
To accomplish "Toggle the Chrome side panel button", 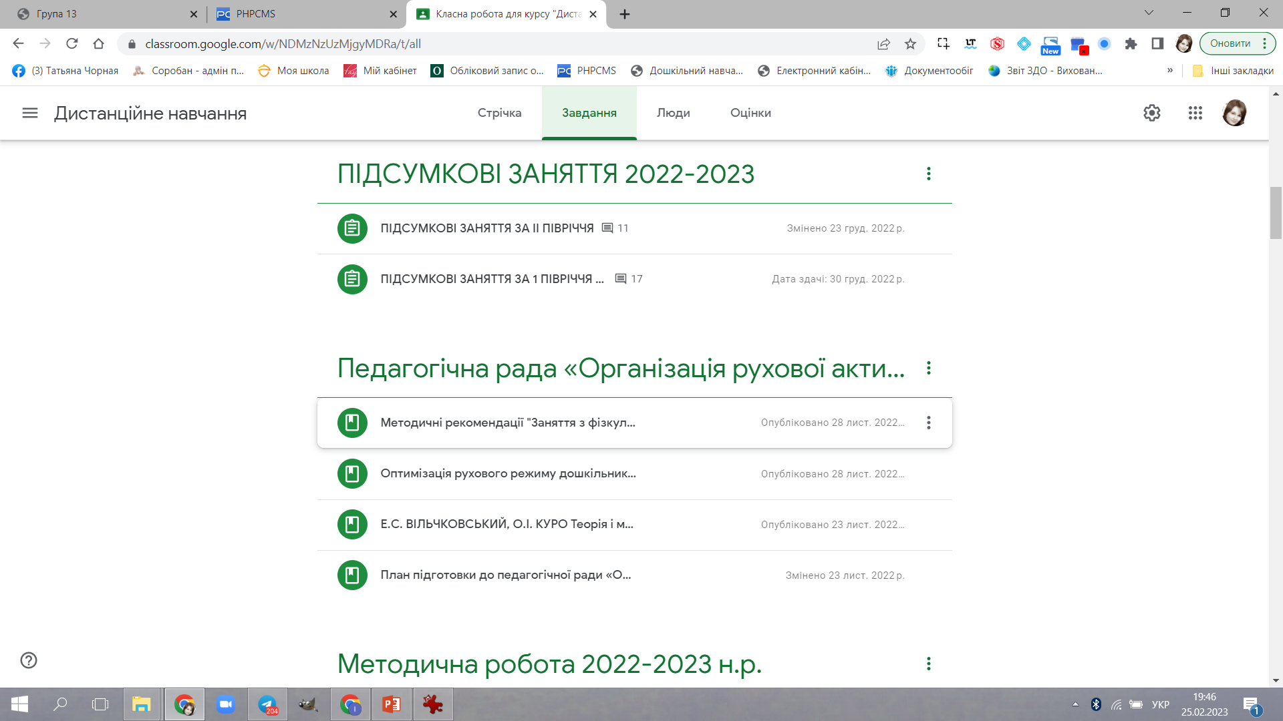I will pos(1157,44).
